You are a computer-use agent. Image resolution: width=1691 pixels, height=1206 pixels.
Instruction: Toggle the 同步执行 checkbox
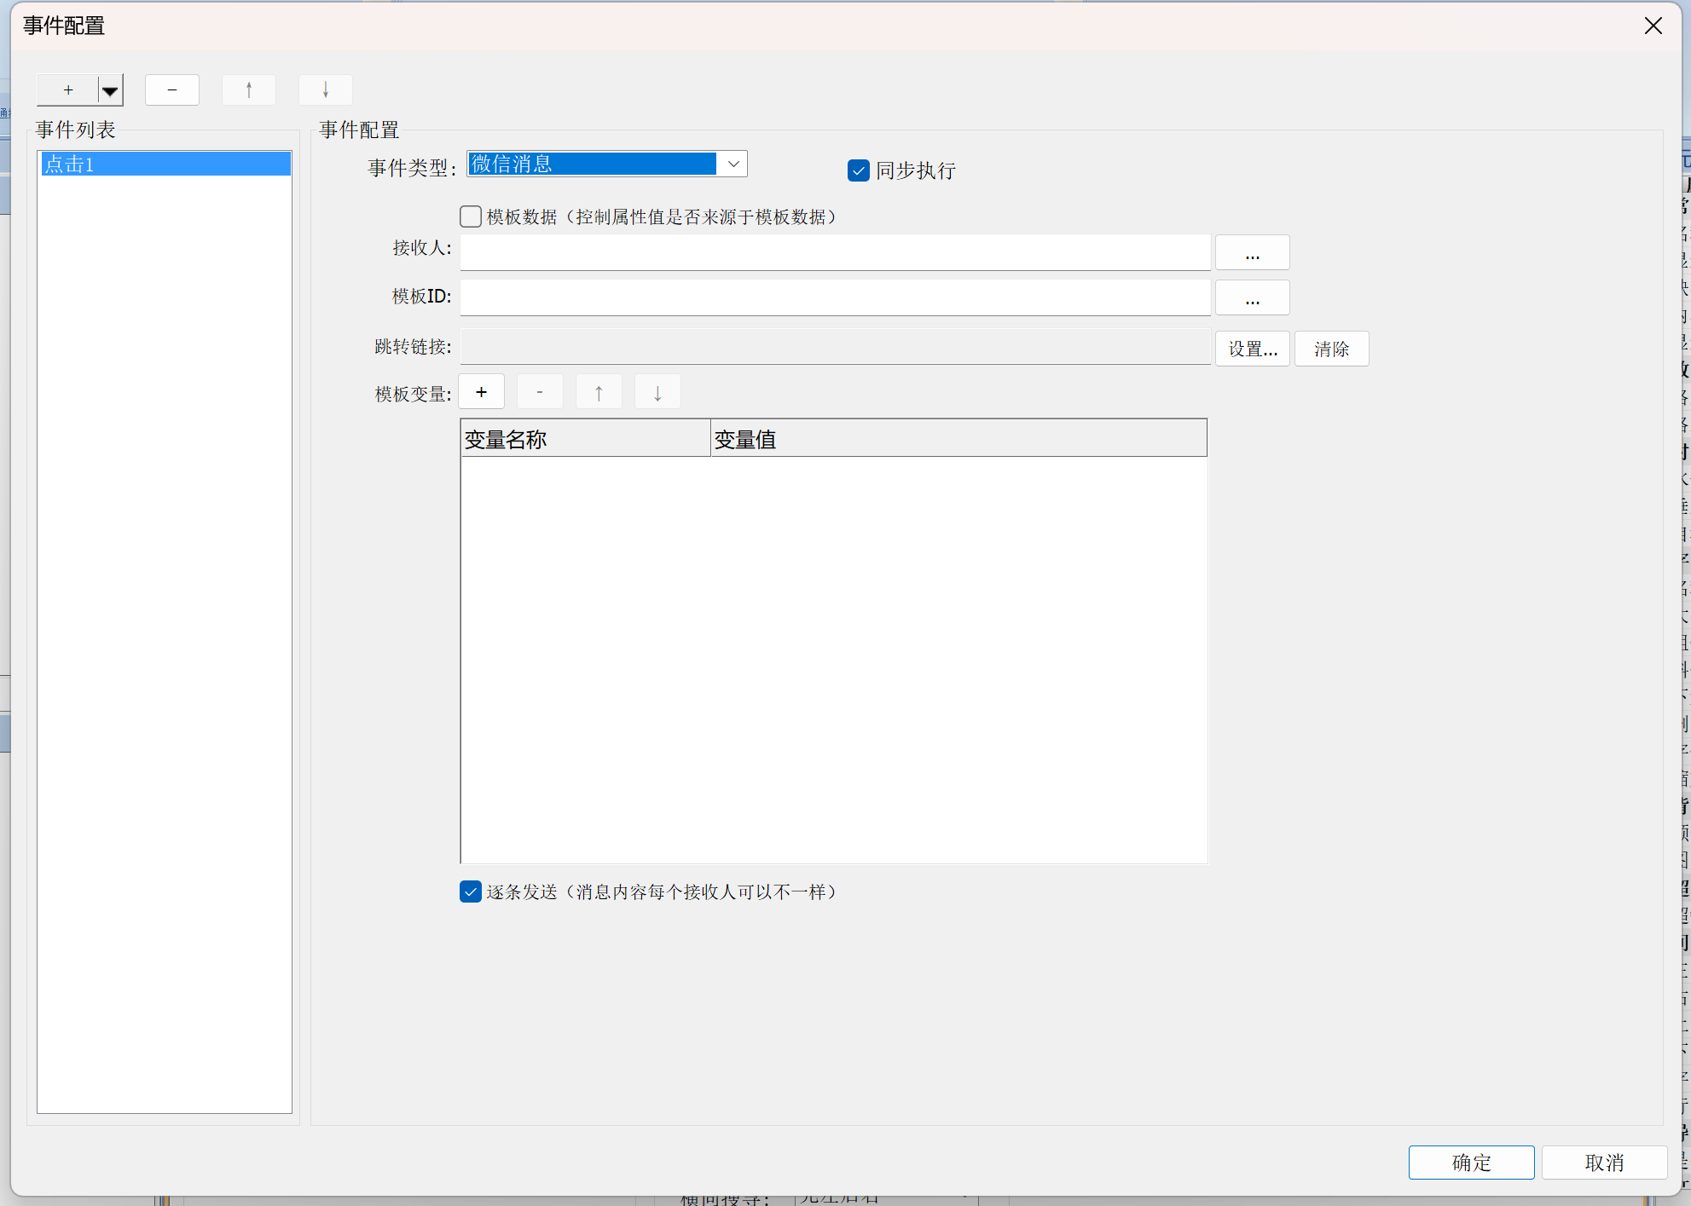(x=859, y=170)
